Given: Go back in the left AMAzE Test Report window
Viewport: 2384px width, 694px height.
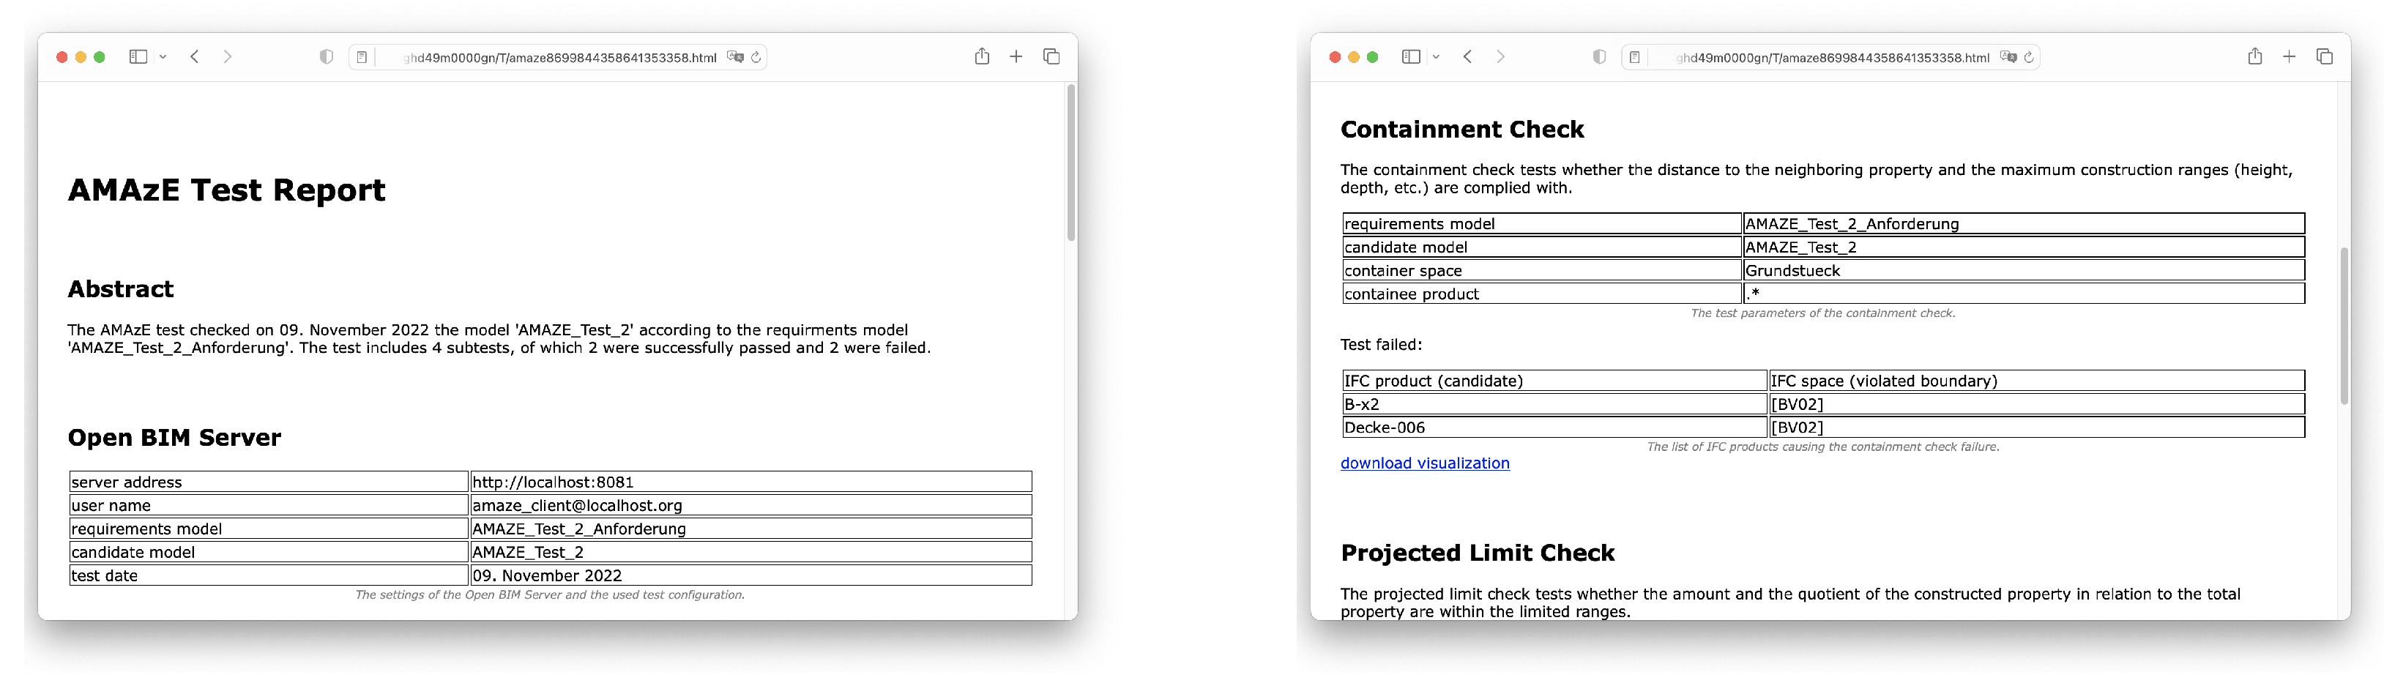Looking at the screenshot, I should (x=194, y=57).
